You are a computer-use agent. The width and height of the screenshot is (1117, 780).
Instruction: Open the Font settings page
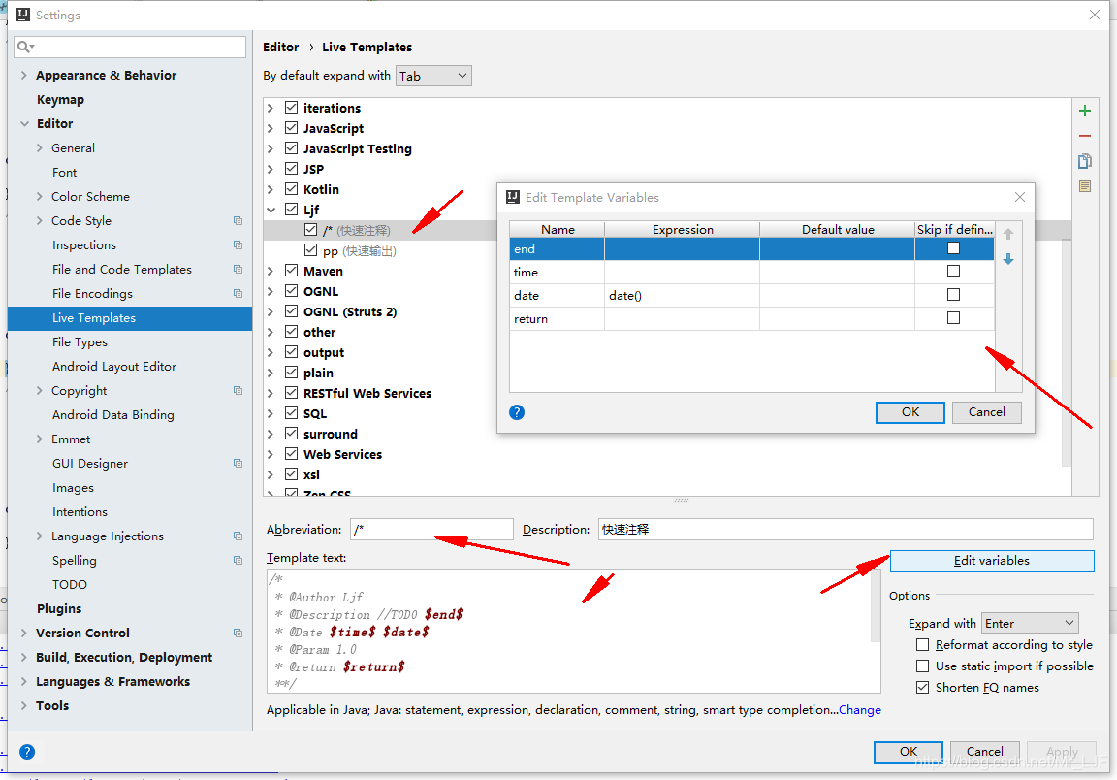(x=64, y=173)
